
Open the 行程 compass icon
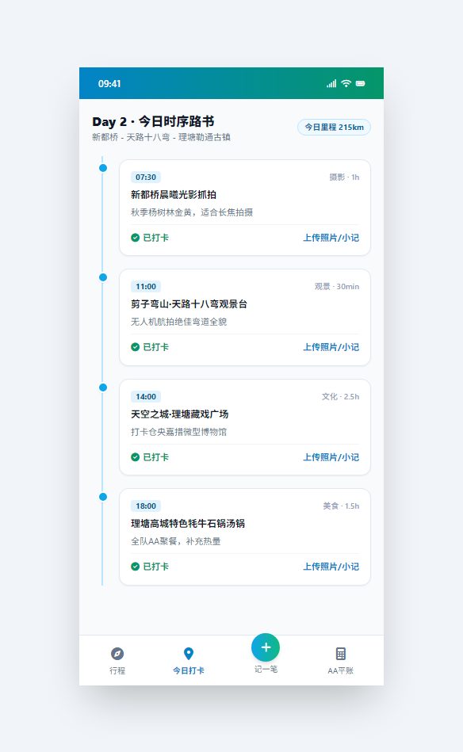117,654
